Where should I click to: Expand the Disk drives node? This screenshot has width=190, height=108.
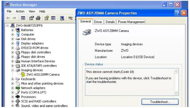coord(12,39)
